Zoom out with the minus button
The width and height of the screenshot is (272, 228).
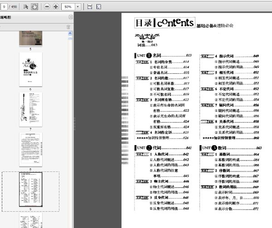(47, 7)
